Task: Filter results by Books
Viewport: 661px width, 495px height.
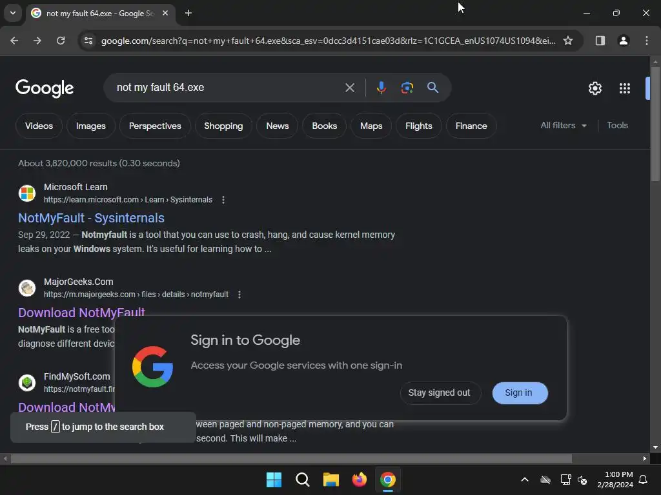Action: (x=324, y=126)
